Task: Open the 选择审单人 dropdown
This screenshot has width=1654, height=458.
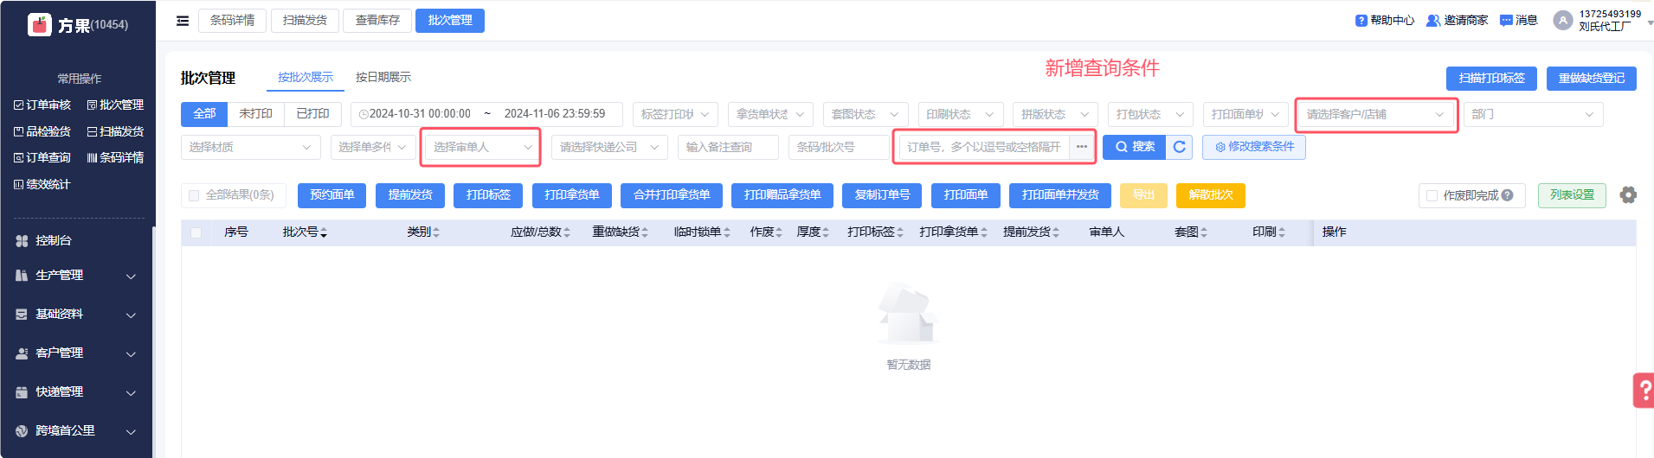Action: pos(481,147)
